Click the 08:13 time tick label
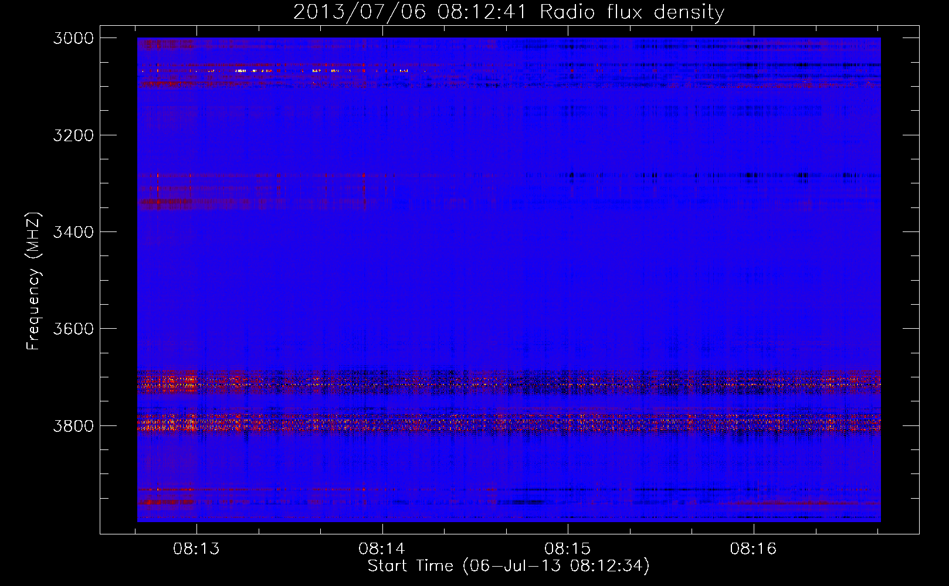The image size is (949, 586). [196, 548]
